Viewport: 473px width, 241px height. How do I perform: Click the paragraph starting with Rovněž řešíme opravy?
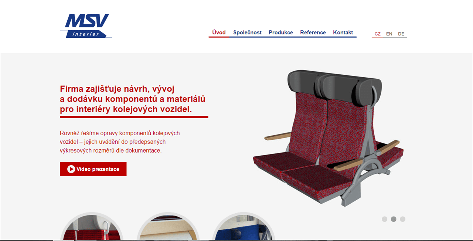120,142
